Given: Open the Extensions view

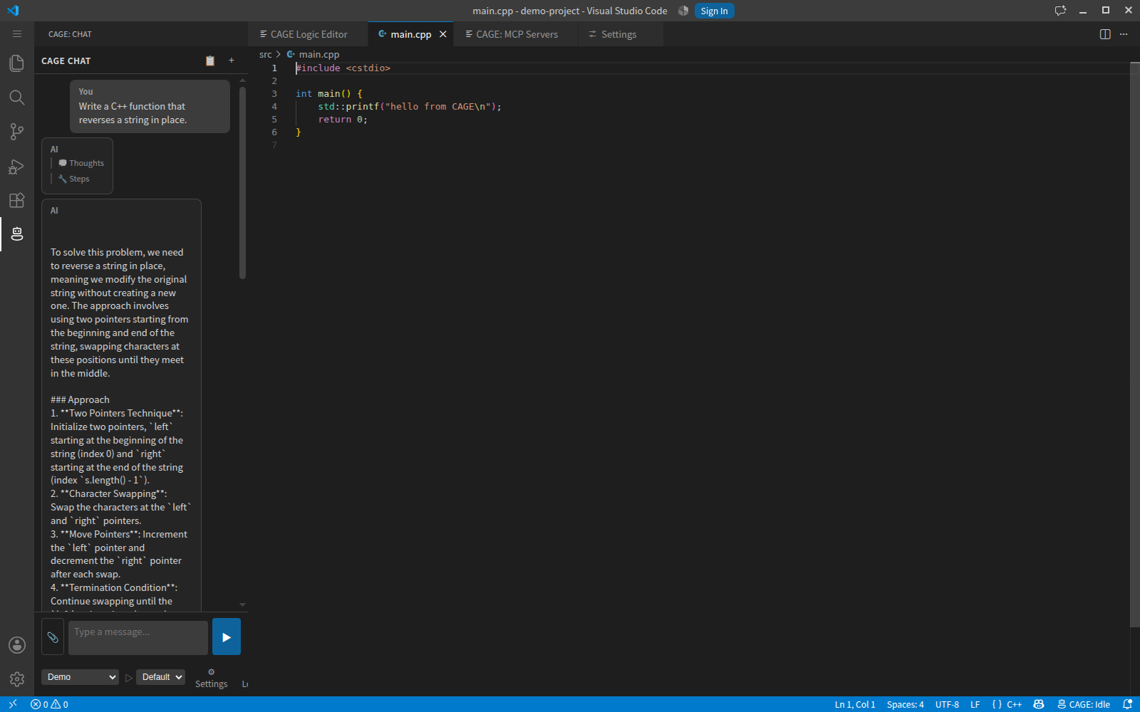Looking at the screenshot, I should click(x=17, y=200).
